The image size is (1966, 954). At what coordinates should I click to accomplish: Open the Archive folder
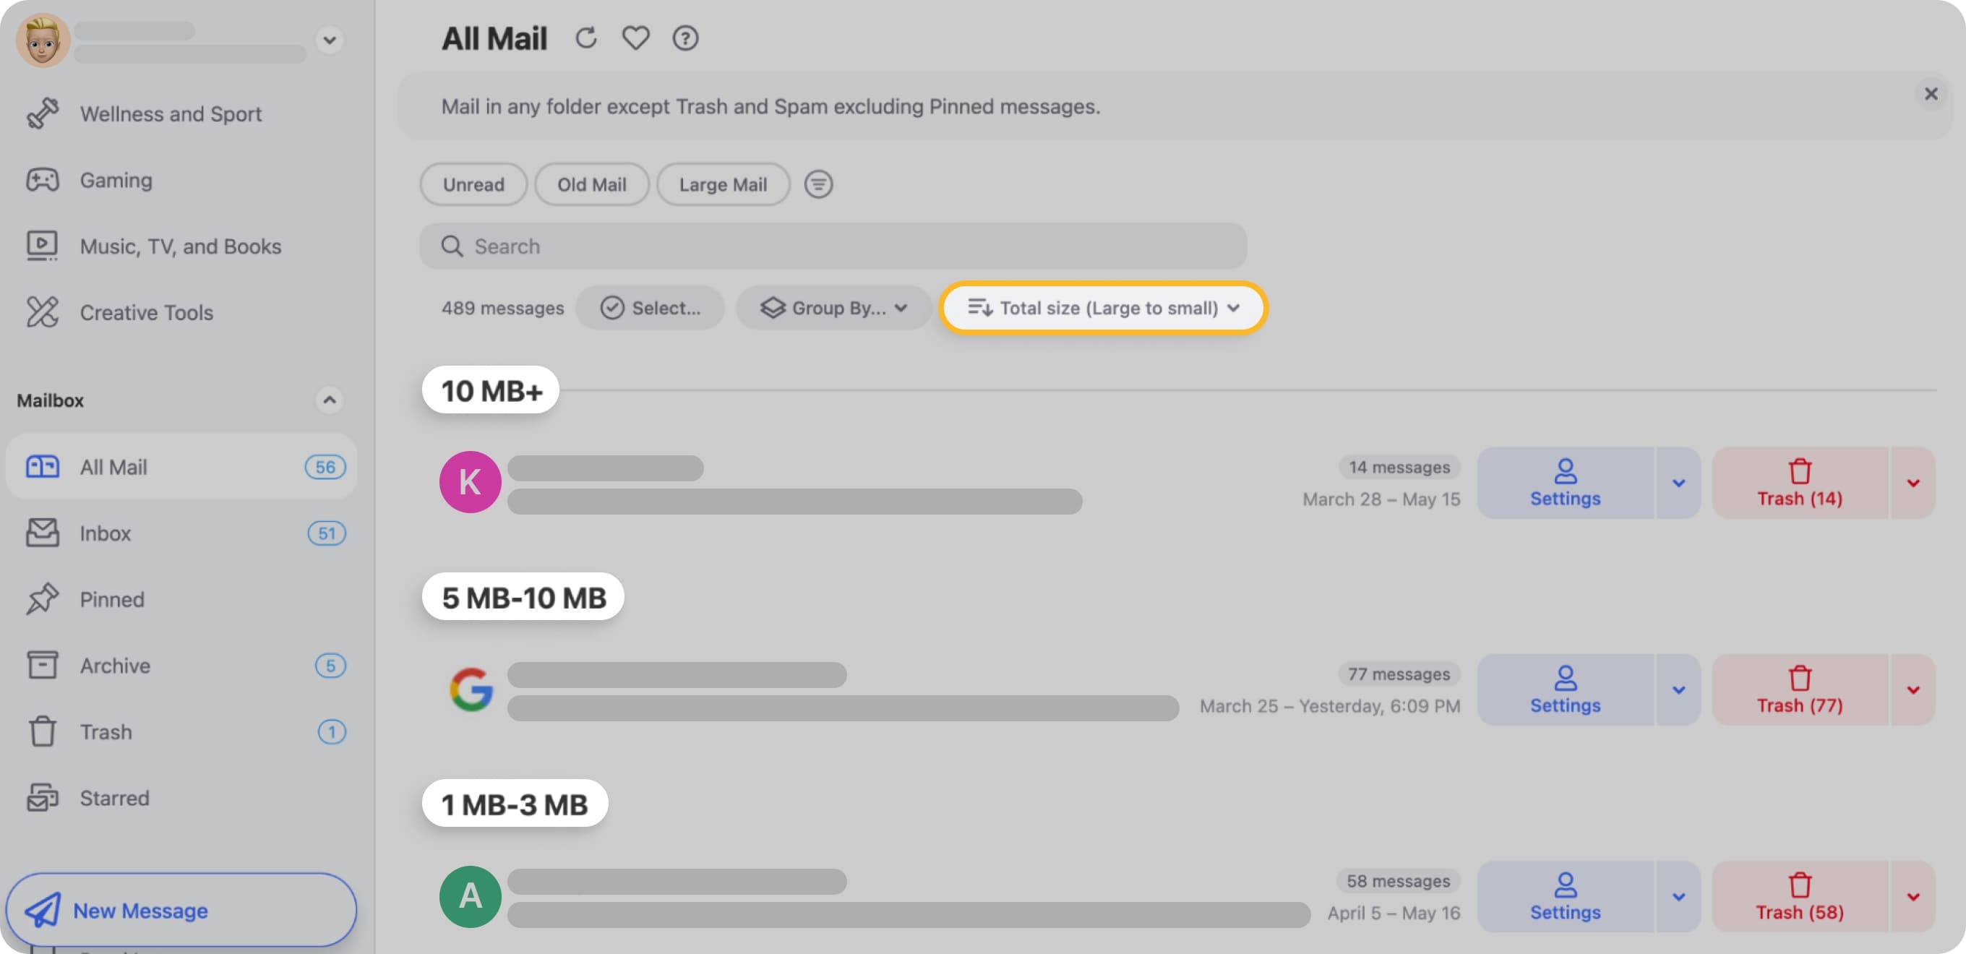click(114, 665)
